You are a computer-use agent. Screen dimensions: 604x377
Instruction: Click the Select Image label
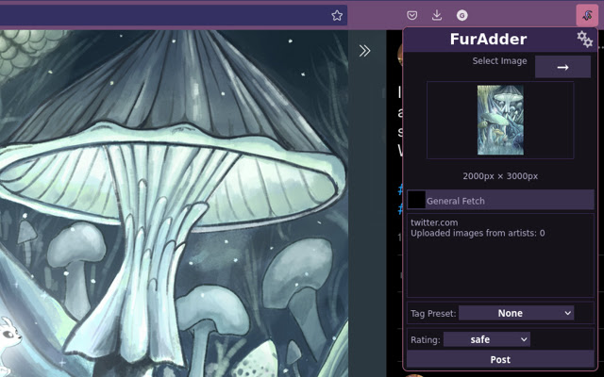click(x=499, y=61)
